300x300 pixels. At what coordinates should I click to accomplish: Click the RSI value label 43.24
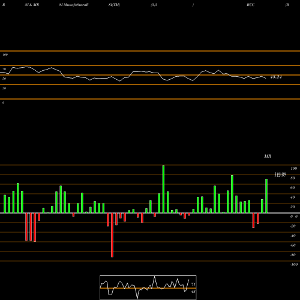pyautogui.click(x=276, y=77)
